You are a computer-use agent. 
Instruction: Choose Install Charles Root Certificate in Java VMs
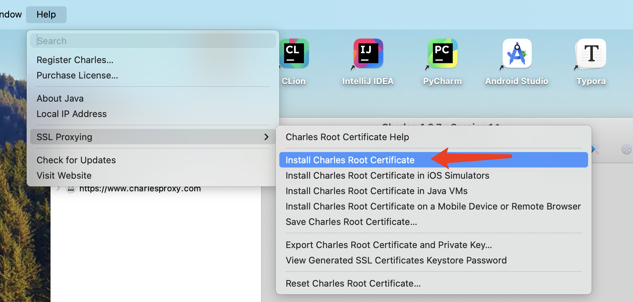click(434, 191)
